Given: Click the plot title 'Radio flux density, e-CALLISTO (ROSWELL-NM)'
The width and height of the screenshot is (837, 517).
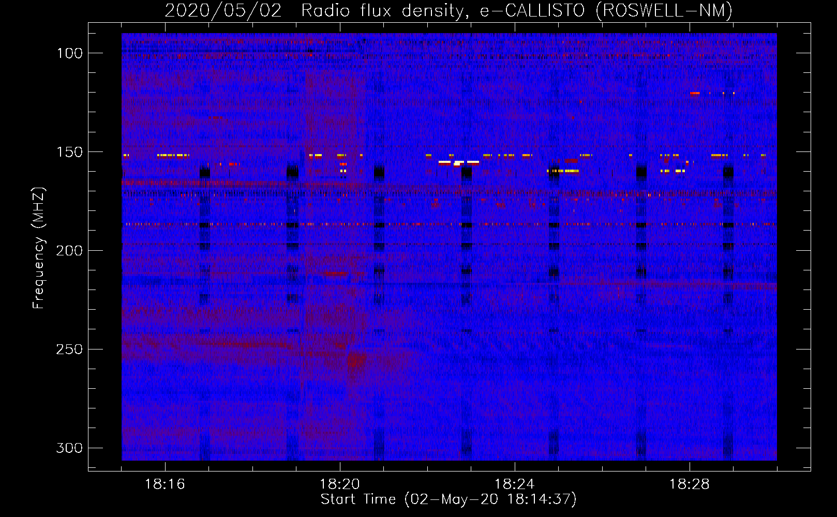Looking at the screenshot, I should (517, 10).
